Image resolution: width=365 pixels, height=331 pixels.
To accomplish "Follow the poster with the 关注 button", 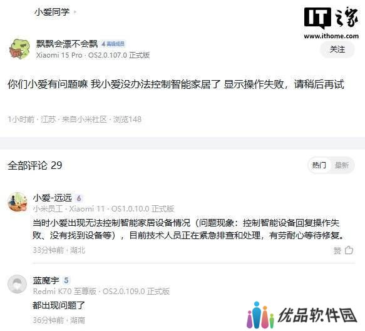I will (337, 49).
